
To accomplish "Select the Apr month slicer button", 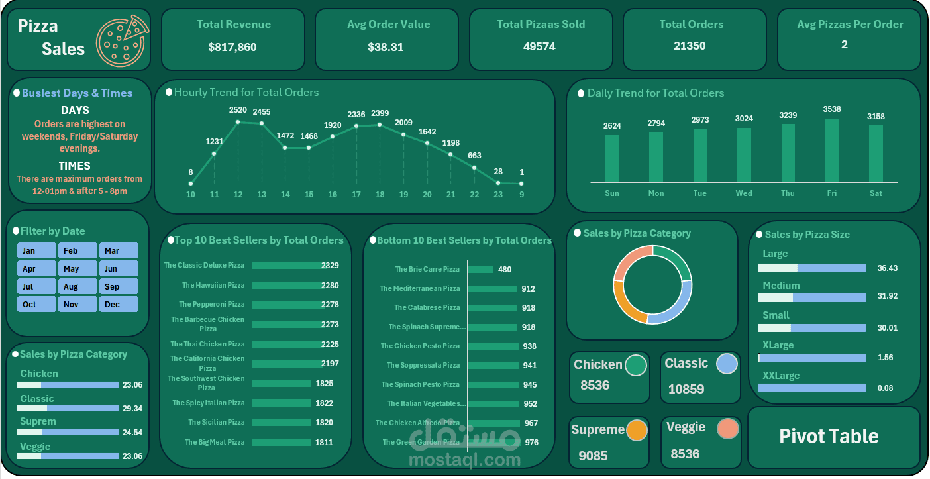I will click(x=36, y=268).
